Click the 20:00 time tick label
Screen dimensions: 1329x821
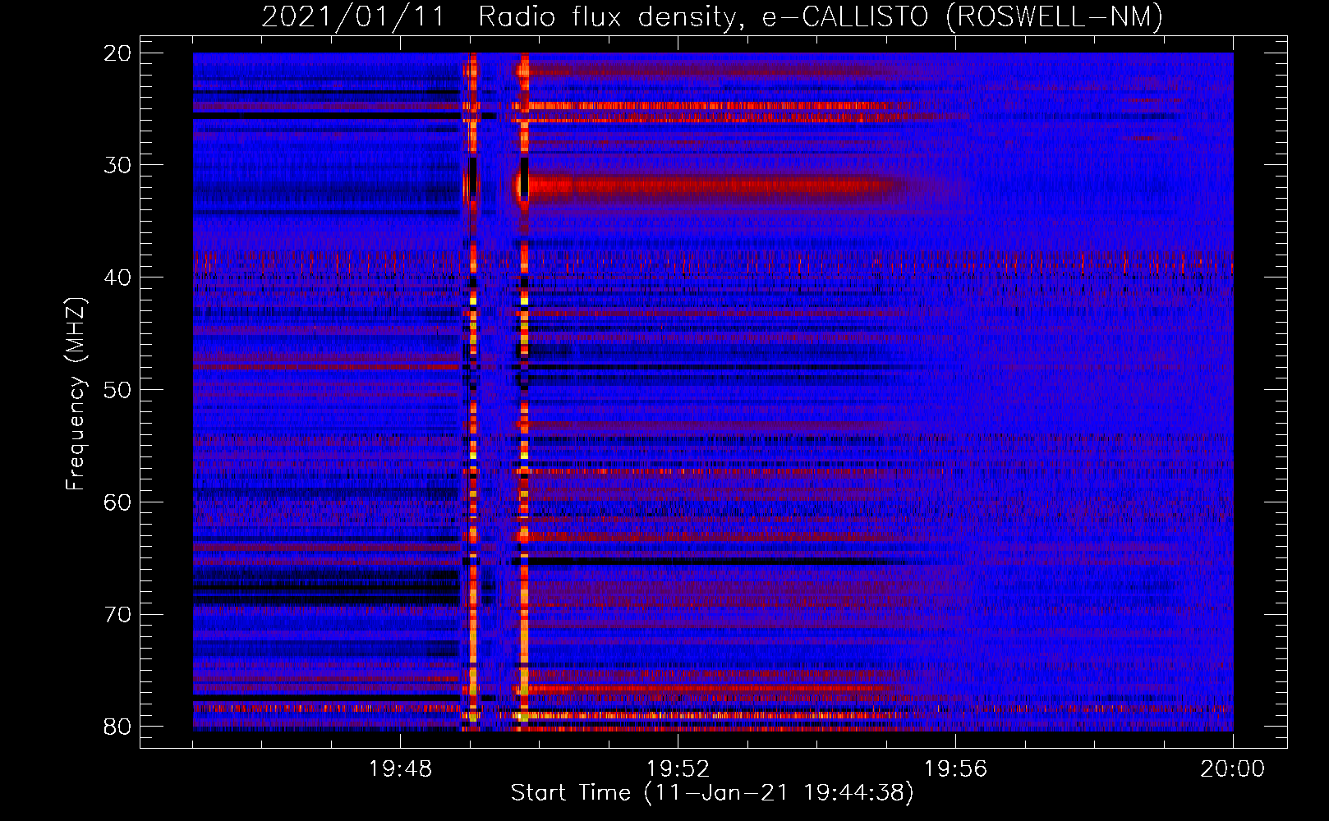click(x=1233, y=768)
